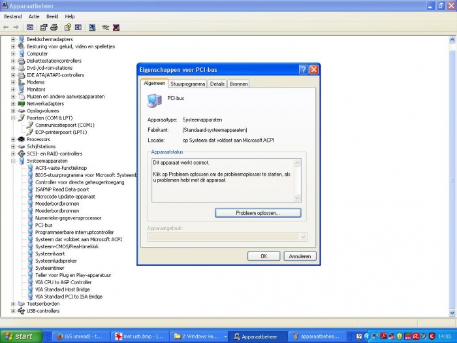This screenshot has width=457, height=343.
Task: Click the Modems category icon
Action: (22, 82)
